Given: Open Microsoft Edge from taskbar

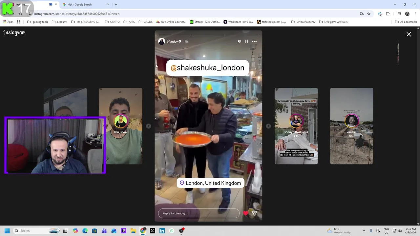Looking at the screenshot, I should pos(85,231).
